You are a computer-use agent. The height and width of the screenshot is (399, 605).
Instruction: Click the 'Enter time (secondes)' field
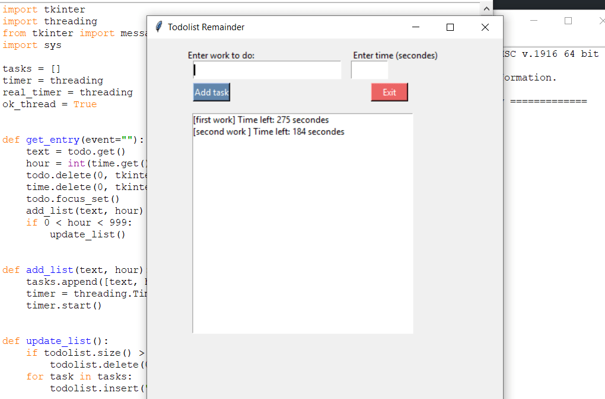(370, 69)
